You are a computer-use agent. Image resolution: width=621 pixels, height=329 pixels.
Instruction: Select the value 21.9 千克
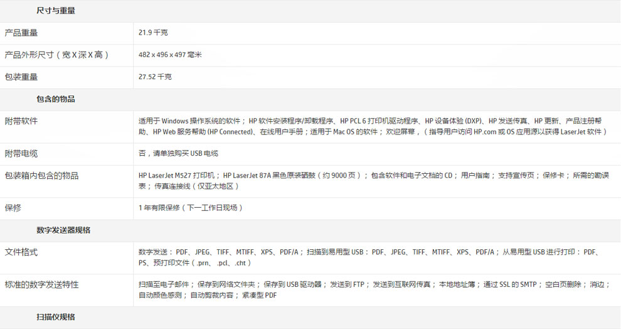coord(153,33)
